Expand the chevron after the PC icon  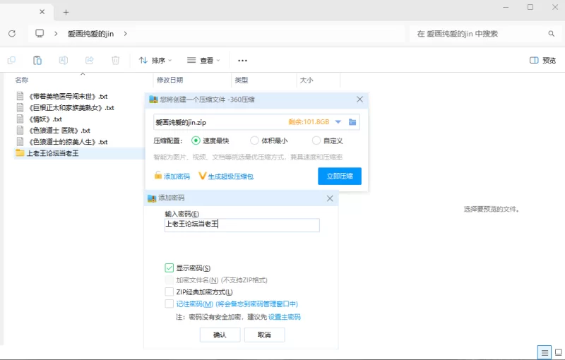tap(56, 33)
